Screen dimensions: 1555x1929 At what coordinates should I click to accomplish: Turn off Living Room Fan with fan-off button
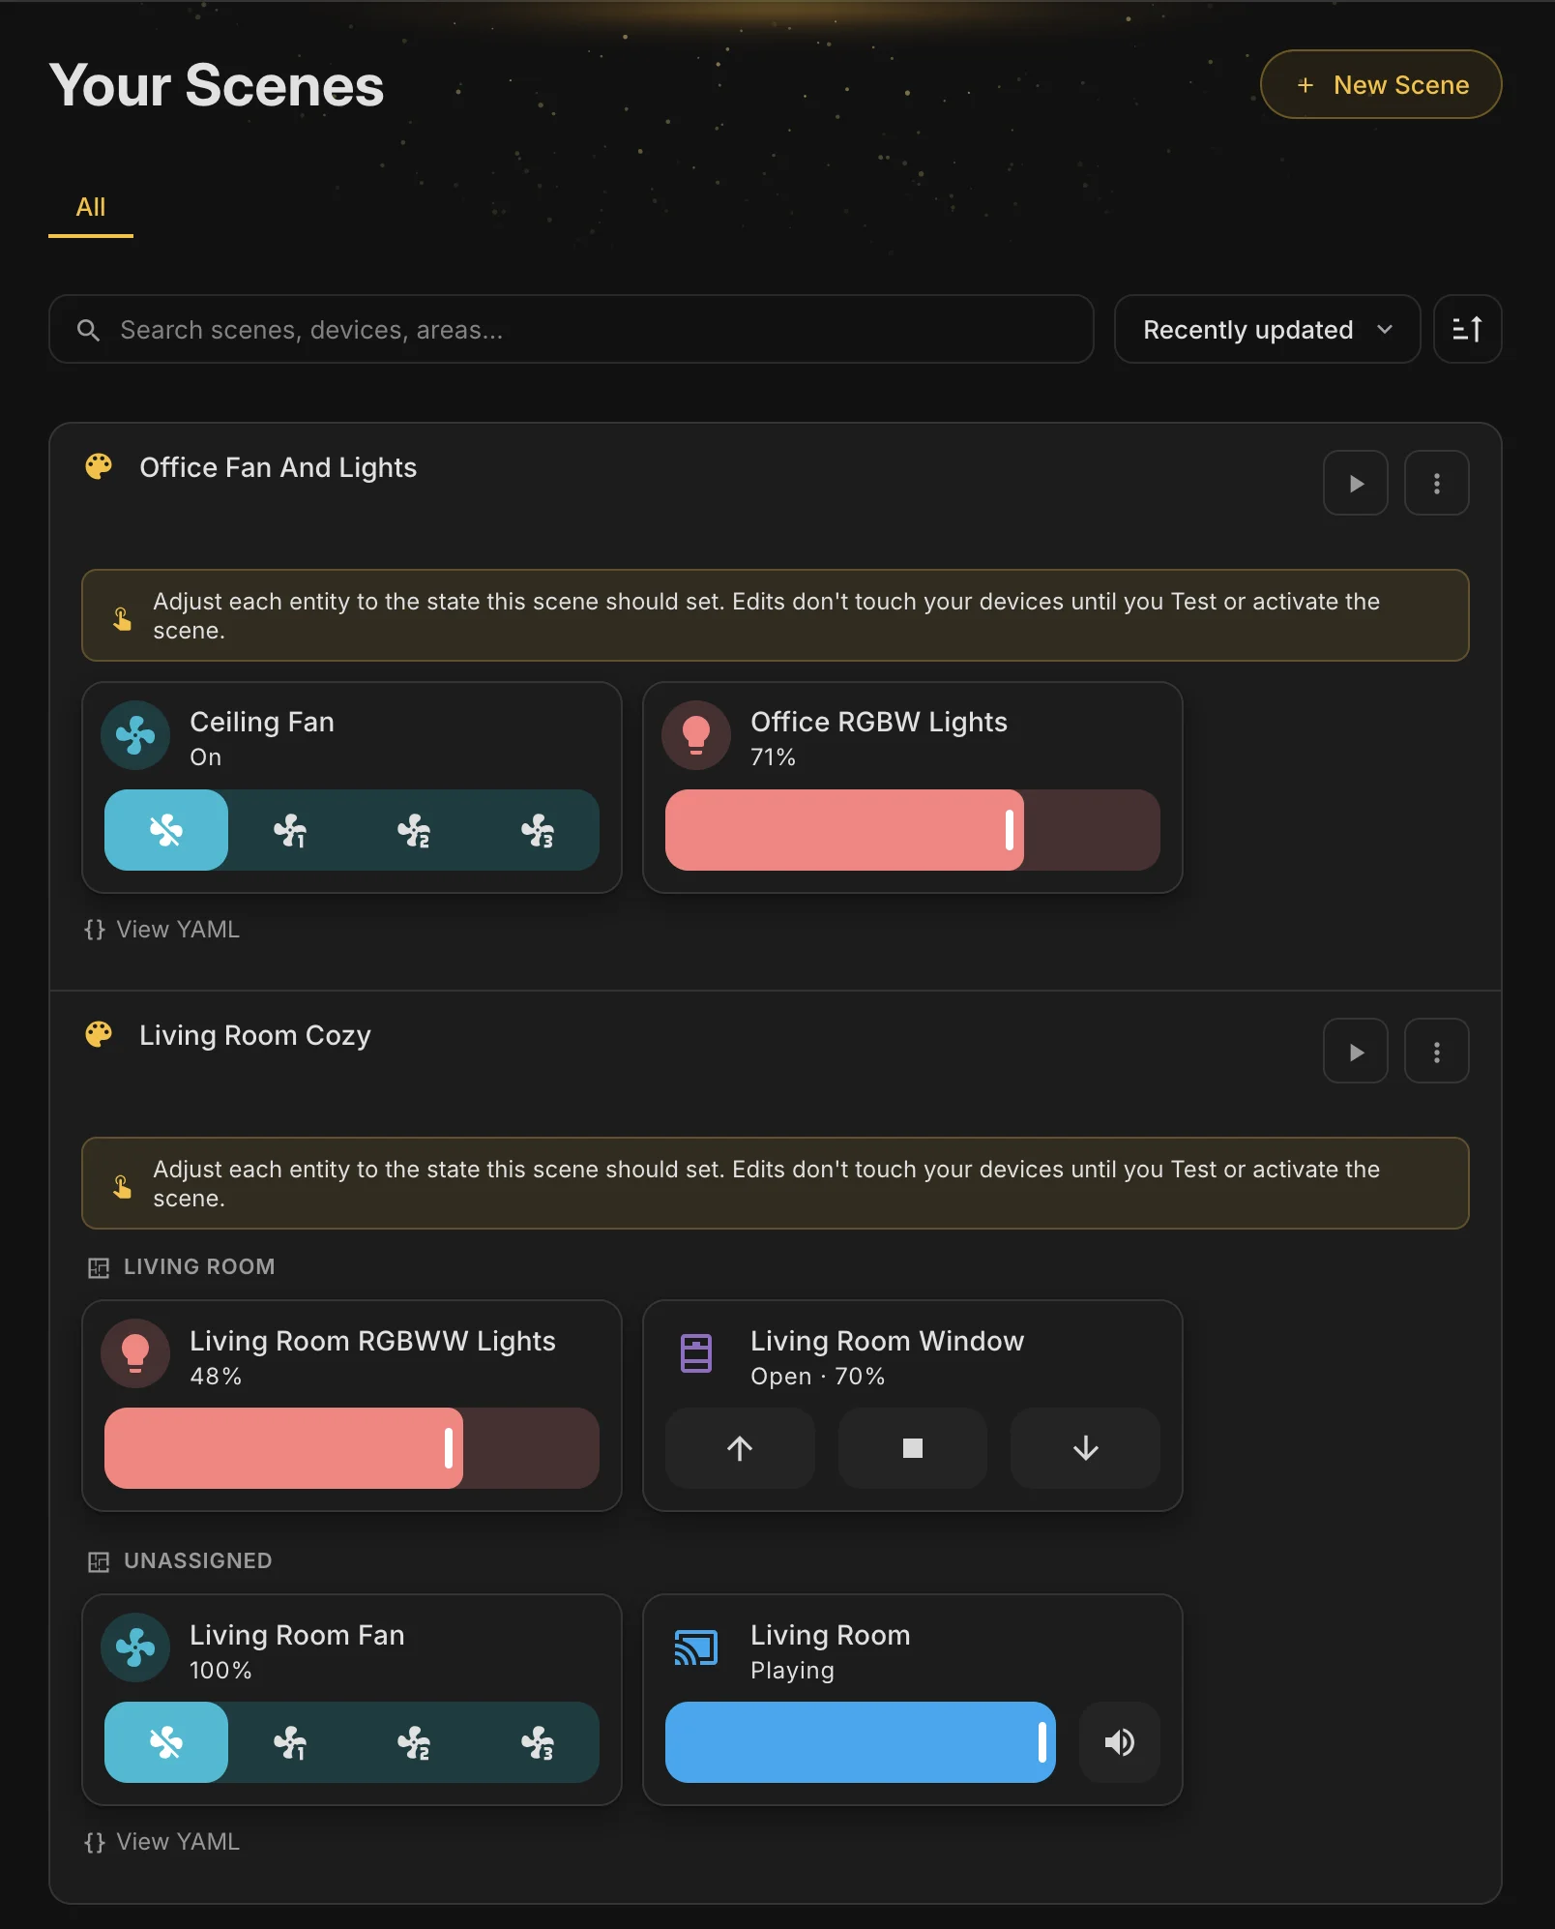click(x=166, y=1742)
